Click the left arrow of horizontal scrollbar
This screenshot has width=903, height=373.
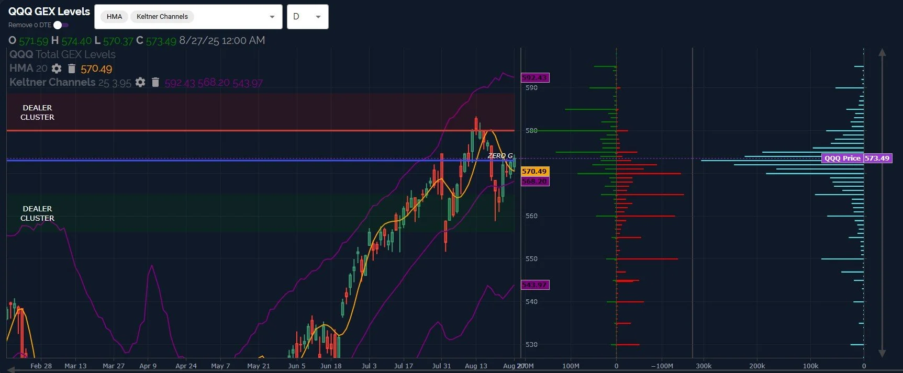11,370
